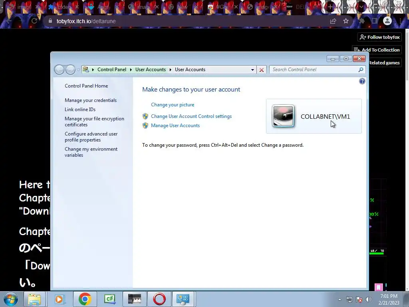
Task: Click the clock and date in taskbar
Action: [389, 299]
